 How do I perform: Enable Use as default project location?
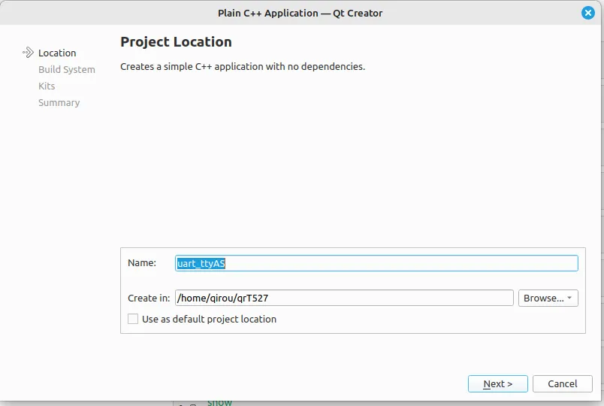tap(133, 319)
